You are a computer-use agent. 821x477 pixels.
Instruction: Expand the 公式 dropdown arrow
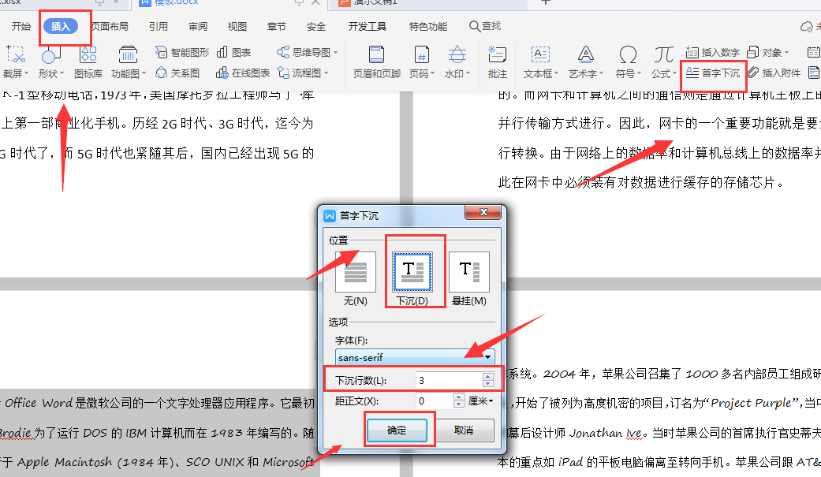(674, 74)
